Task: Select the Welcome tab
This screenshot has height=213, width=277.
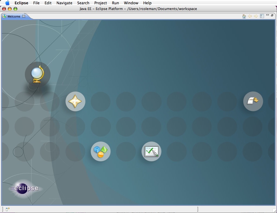Action: [x=14, y=16]
